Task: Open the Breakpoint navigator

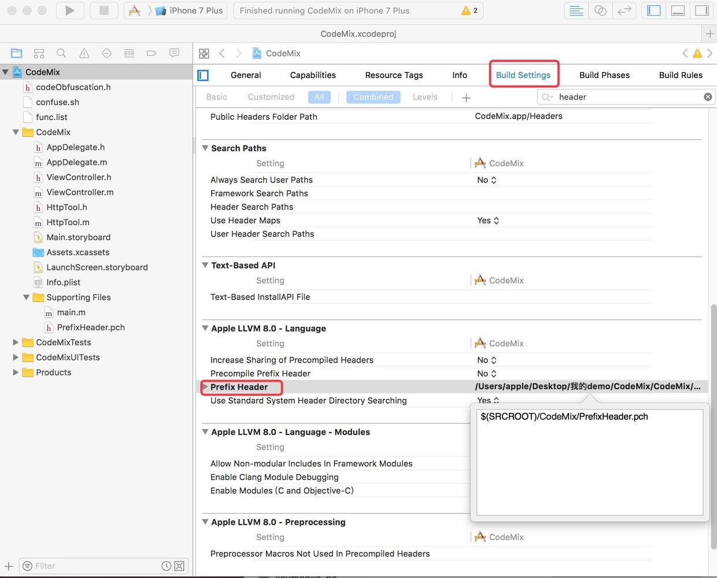Action: coord(151,53)
